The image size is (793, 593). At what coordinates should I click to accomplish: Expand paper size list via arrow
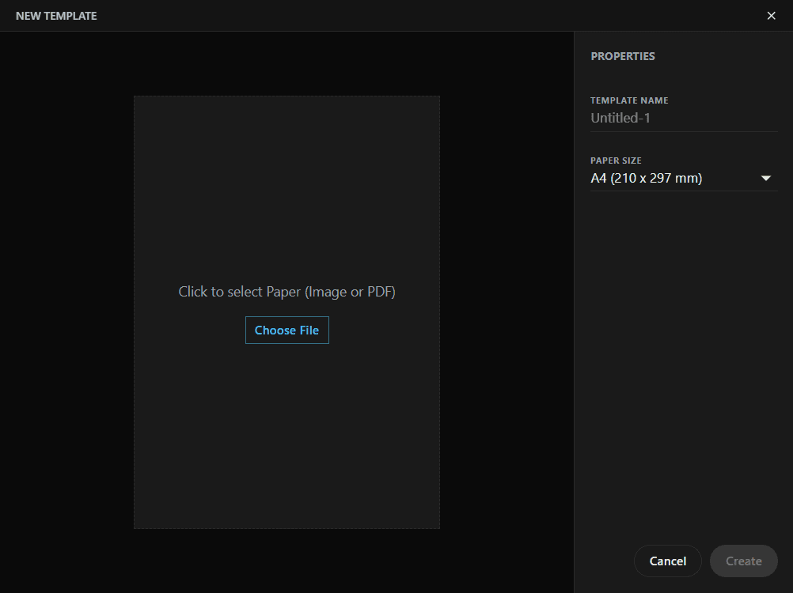(x=765, y=179)
